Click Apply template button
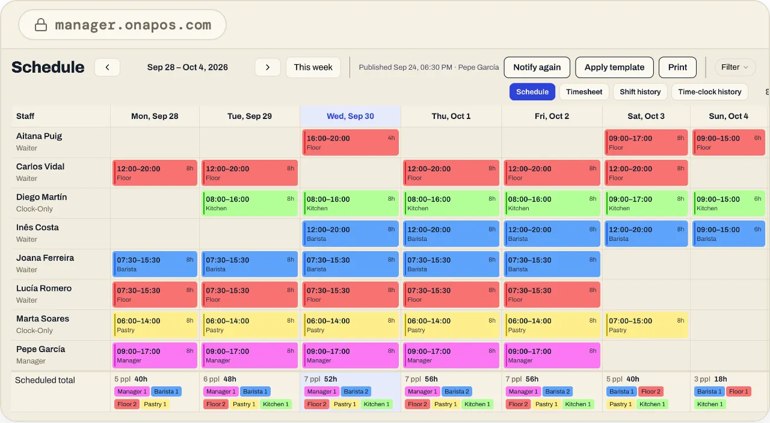 tap(614, 67)
